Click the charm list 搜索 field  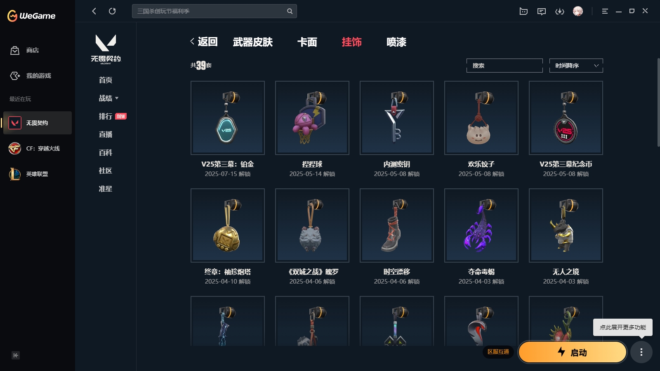coord(504,66)
